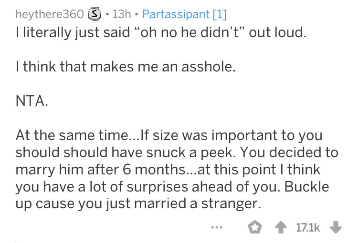
Task: Click the "At the same time" line
Action: pos(169,135)
